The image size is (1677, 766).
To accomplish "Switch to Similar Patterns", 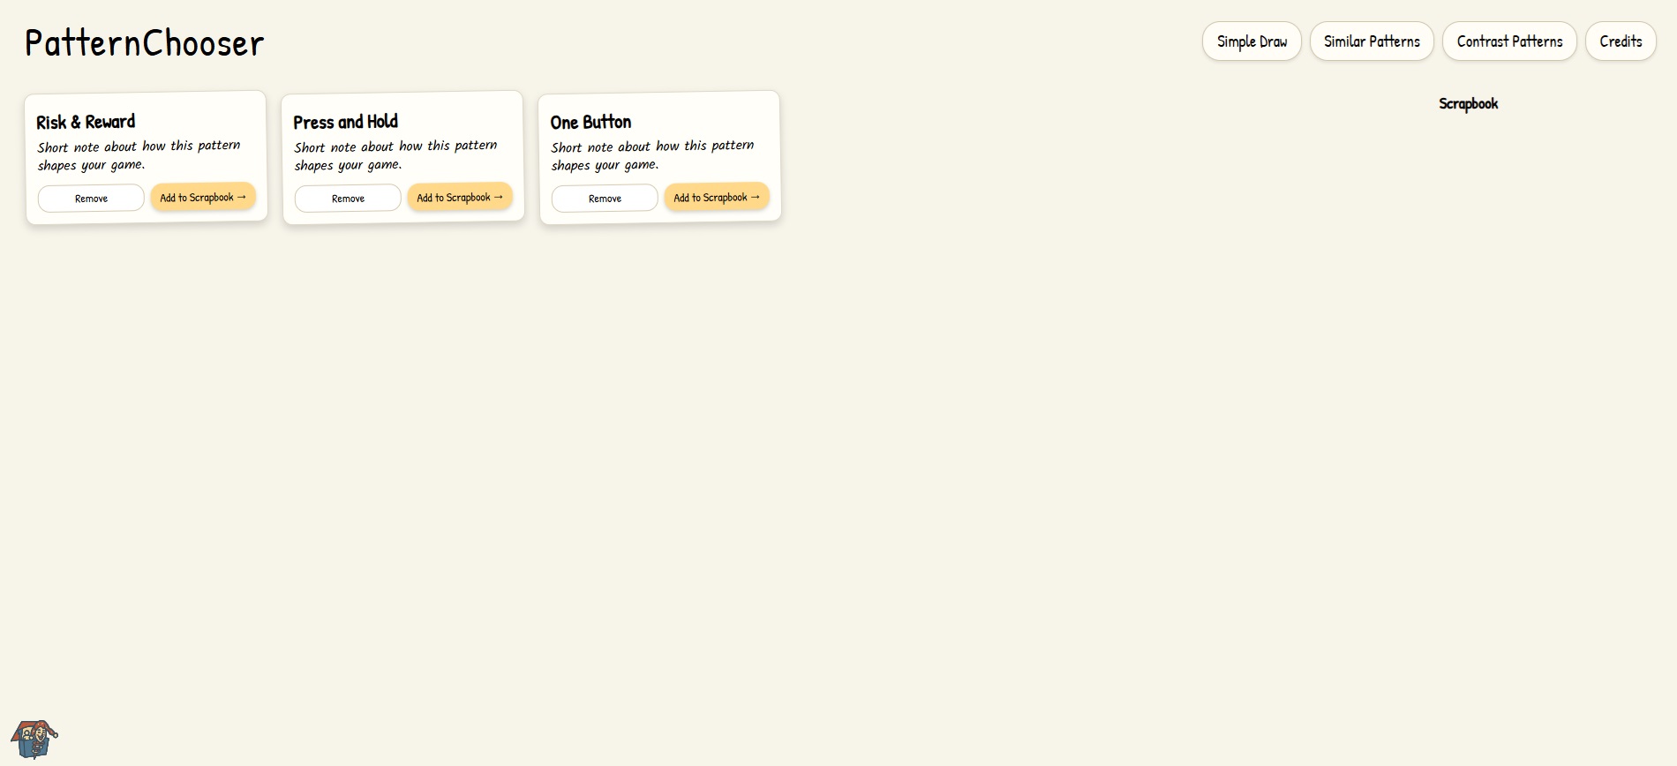I will (1372, 41).
